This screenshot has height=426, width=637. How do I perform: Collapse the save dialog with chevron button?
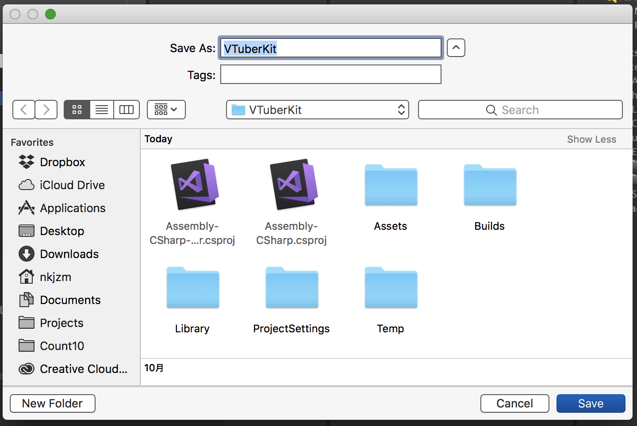[x=456, y=48]
